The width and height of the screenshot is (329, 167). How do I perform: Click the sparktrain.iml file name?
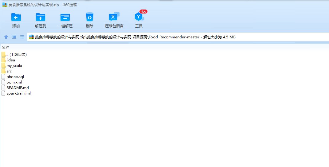point(18,93)
